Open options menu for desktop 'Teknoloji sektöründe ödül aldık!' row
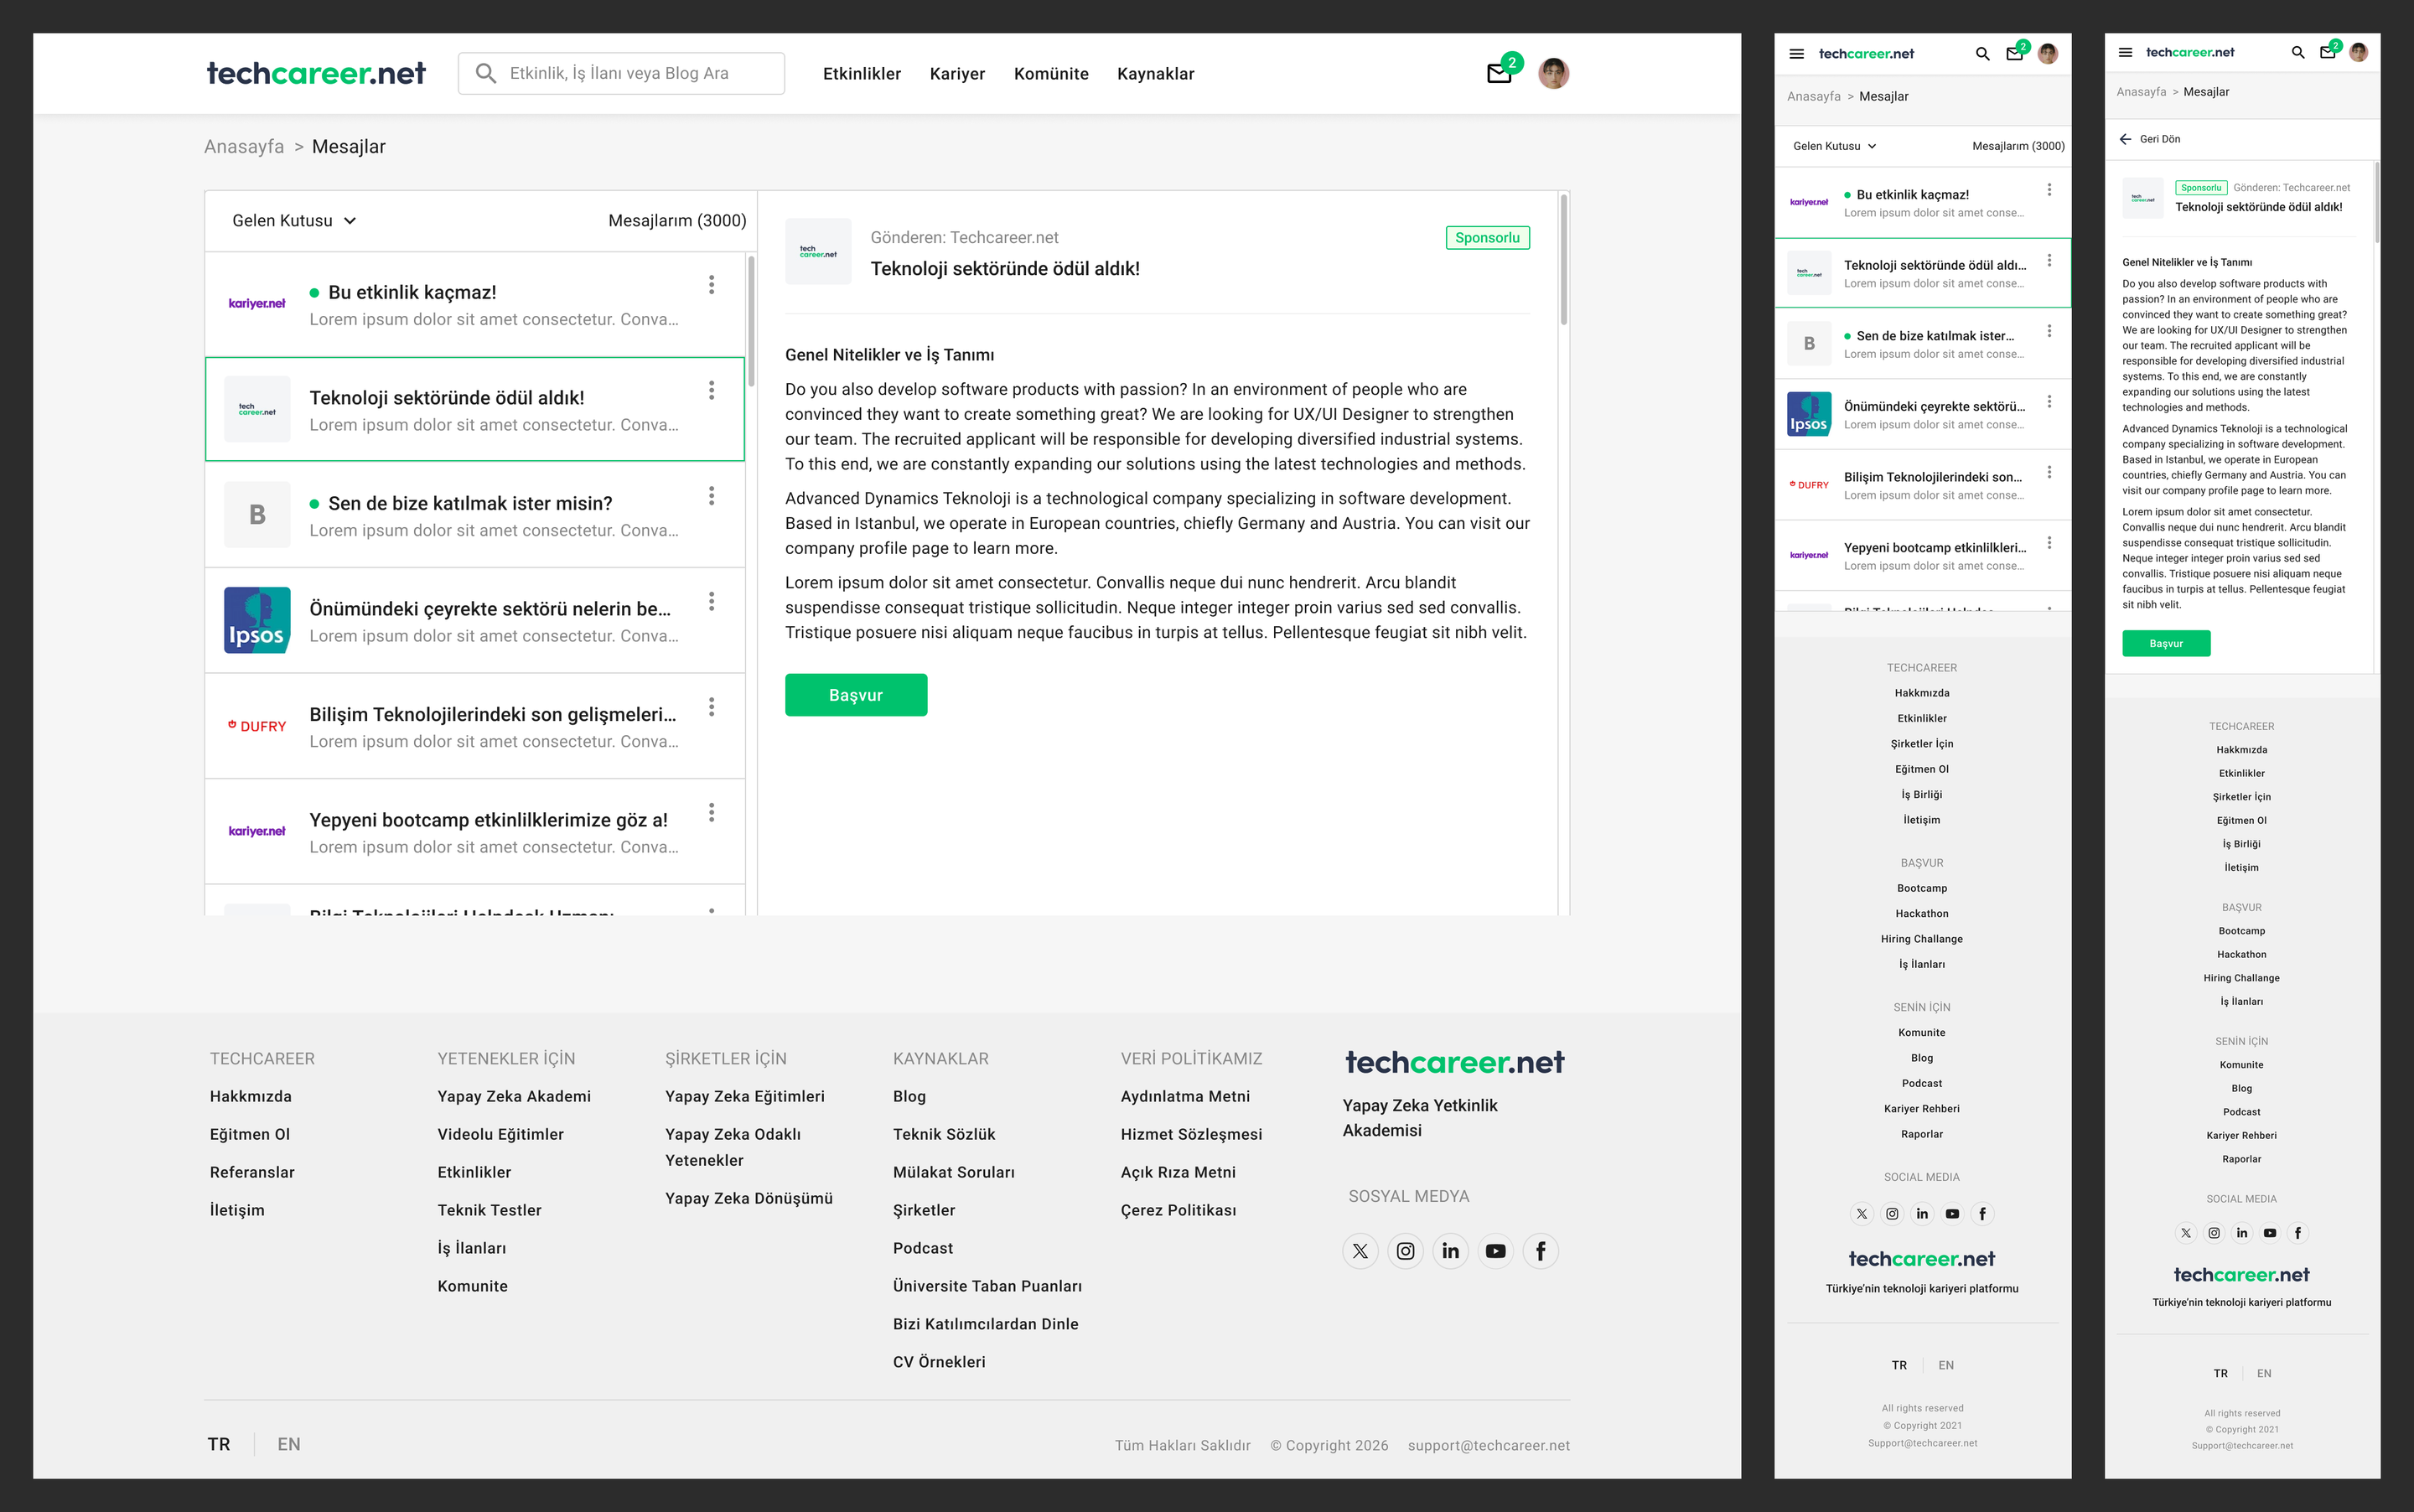Image resolution: width=2414 pixels, height=1512 pixels. pos(711,390)
